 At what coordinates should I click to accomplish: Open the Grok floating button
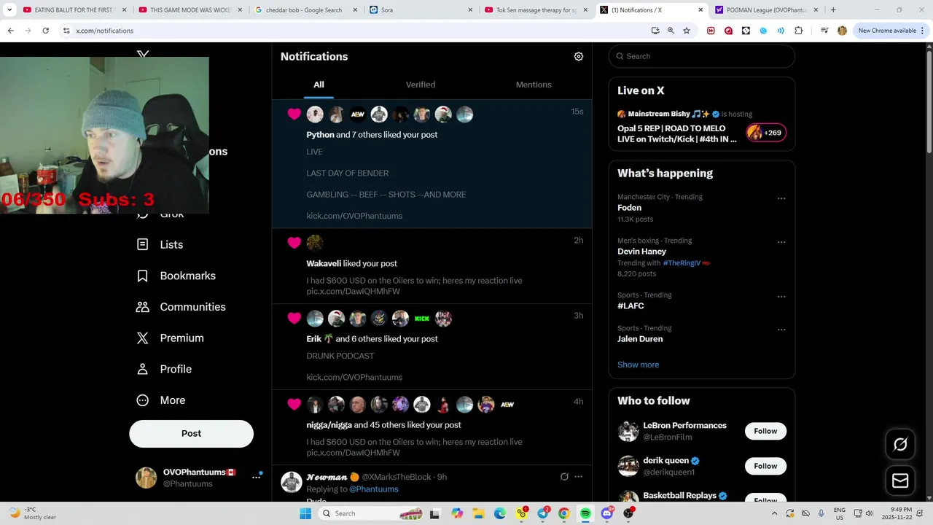click(x=900, y=444)
